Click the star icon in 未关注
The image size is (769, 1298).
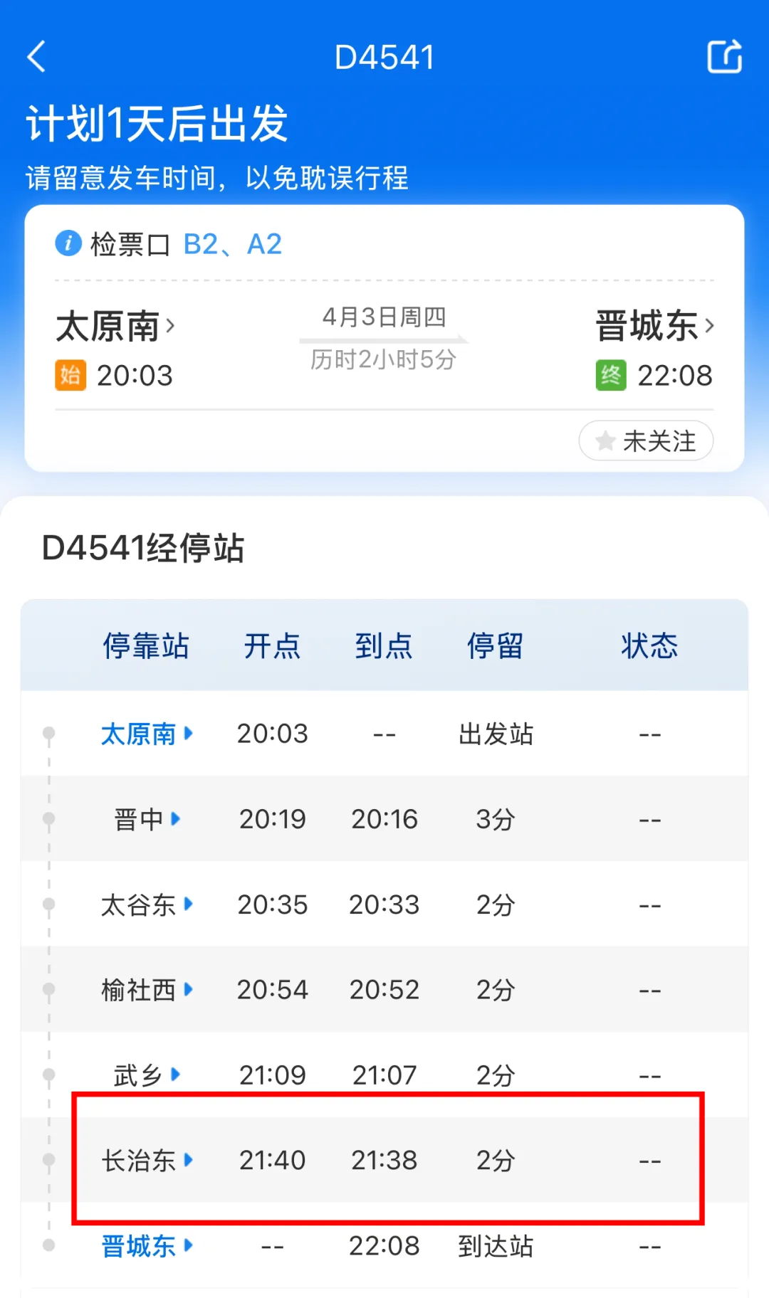pyautogui.click(x=605, y=441)
